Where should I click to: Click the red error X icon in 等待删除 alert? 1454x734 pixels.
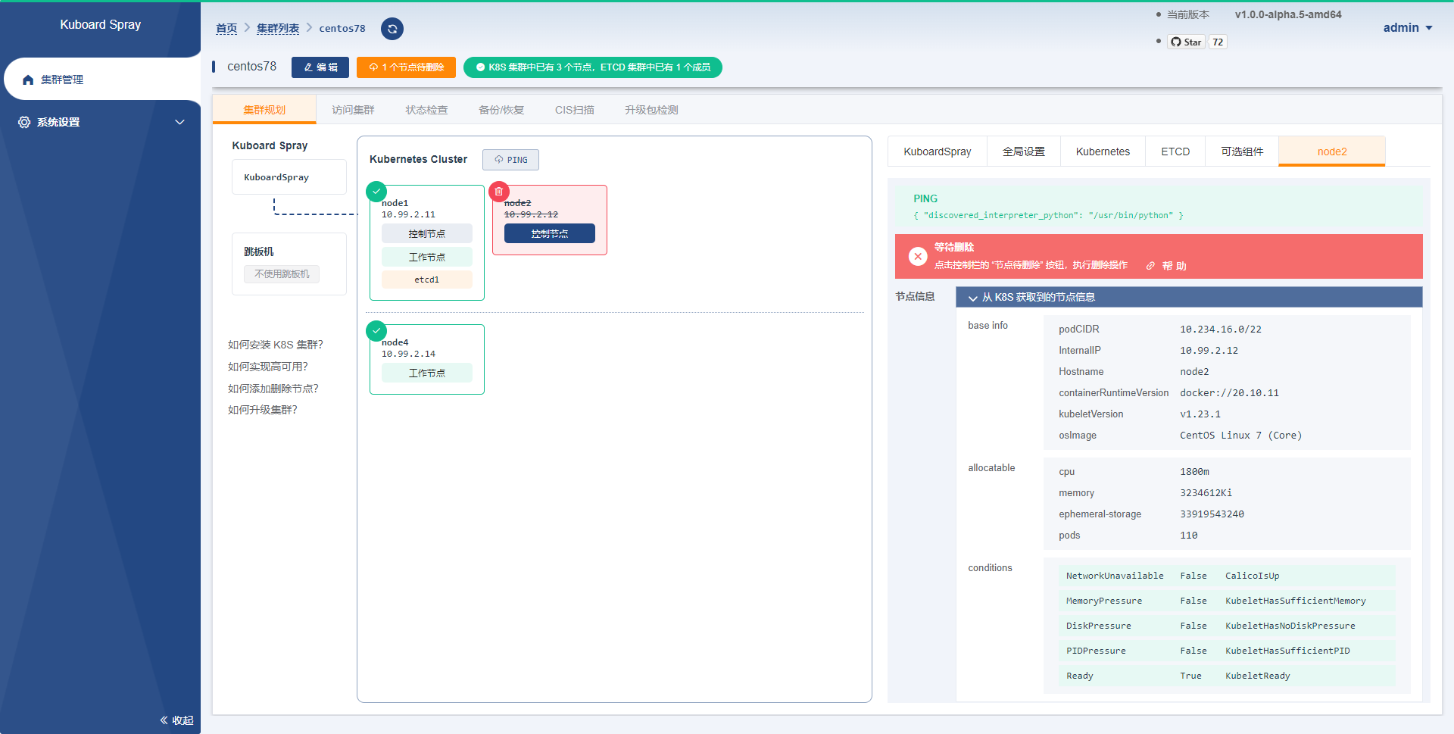click(918, 256)
